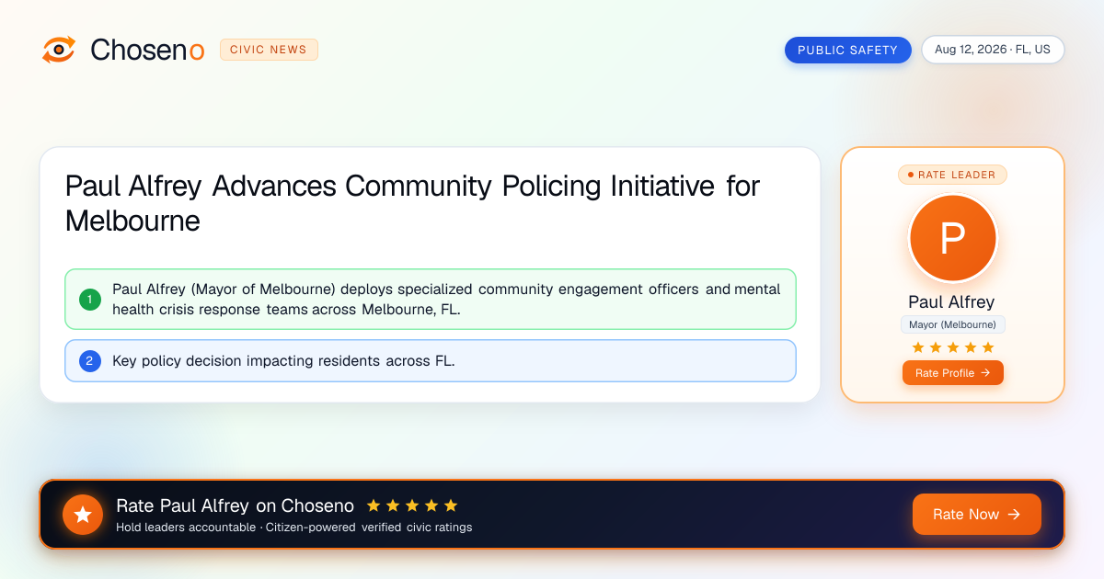Click the Choseno brand name
This screenshot has width=1104, height=579.
pyautogui.click(x=147, y=50)
